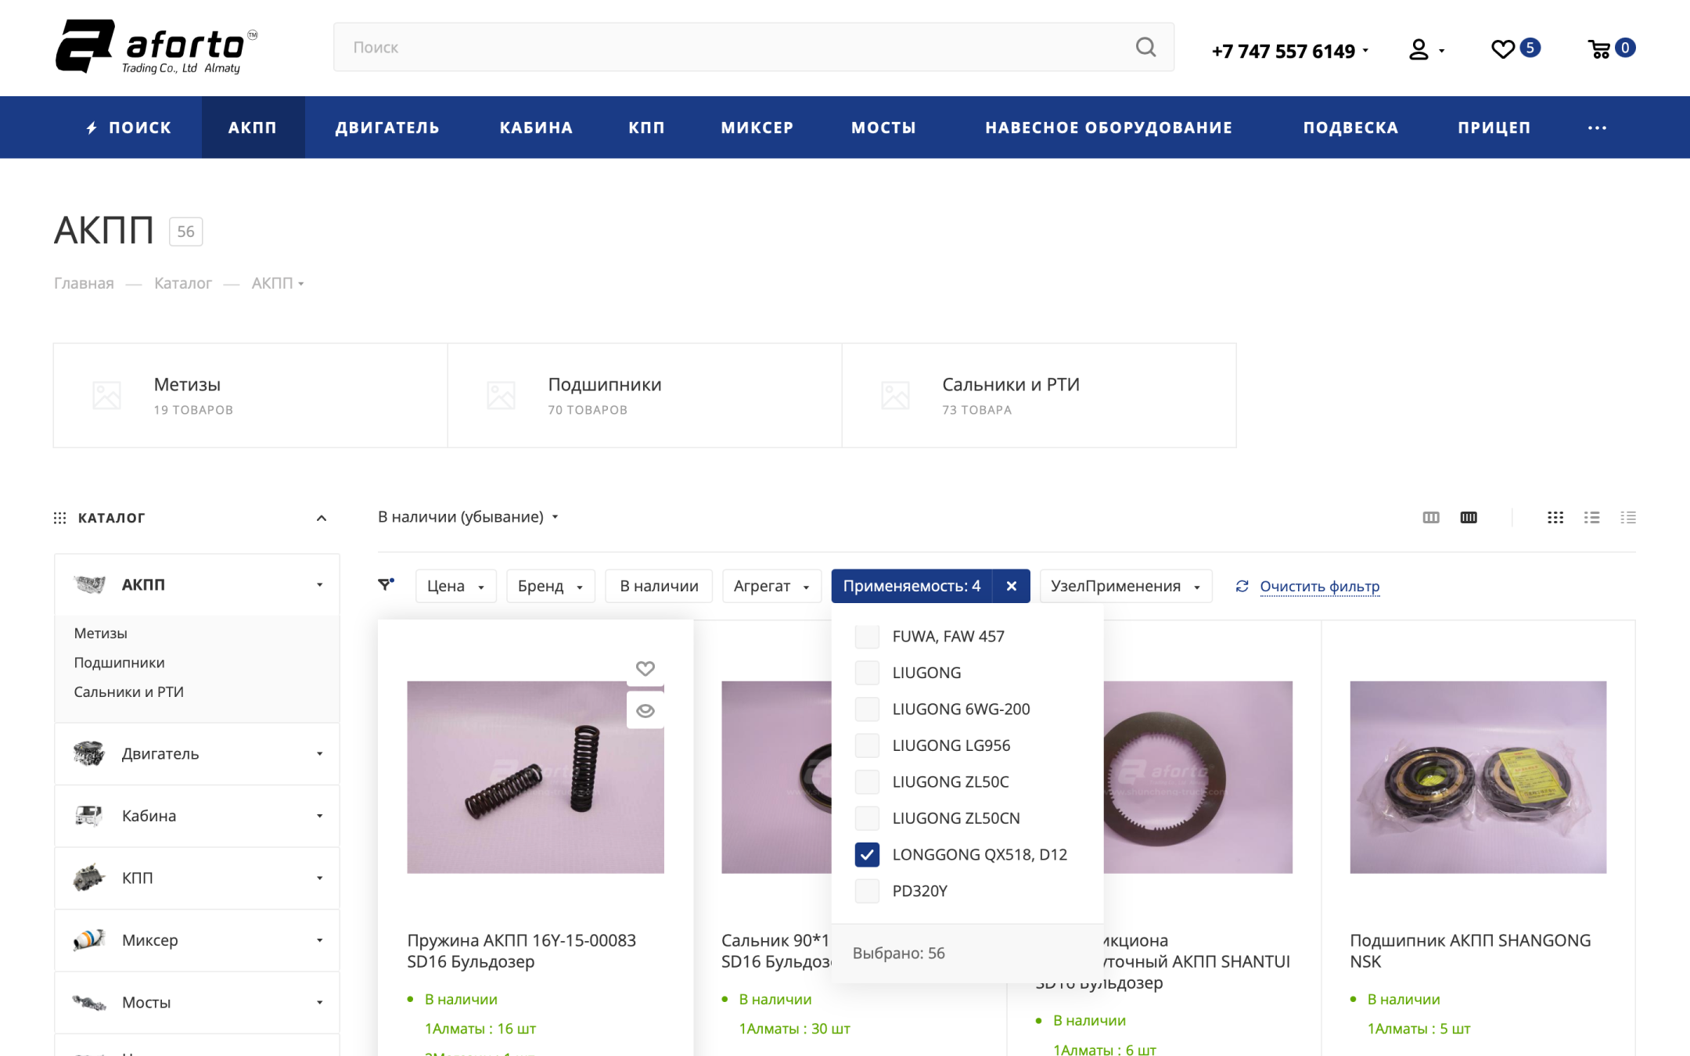Open ПОИСК in the navigation bar
This screenshot has width=1690, height=1056.
point(128,128)
